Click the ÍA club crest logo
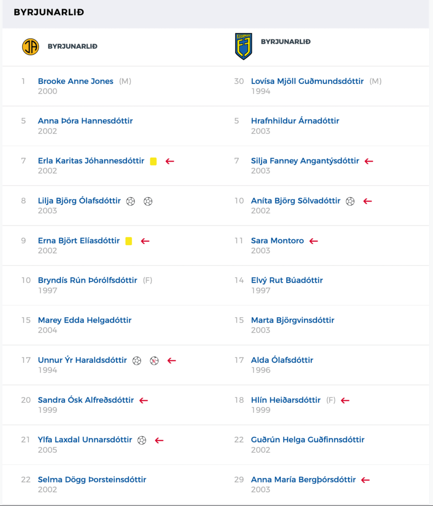 (x=30, y=46)
